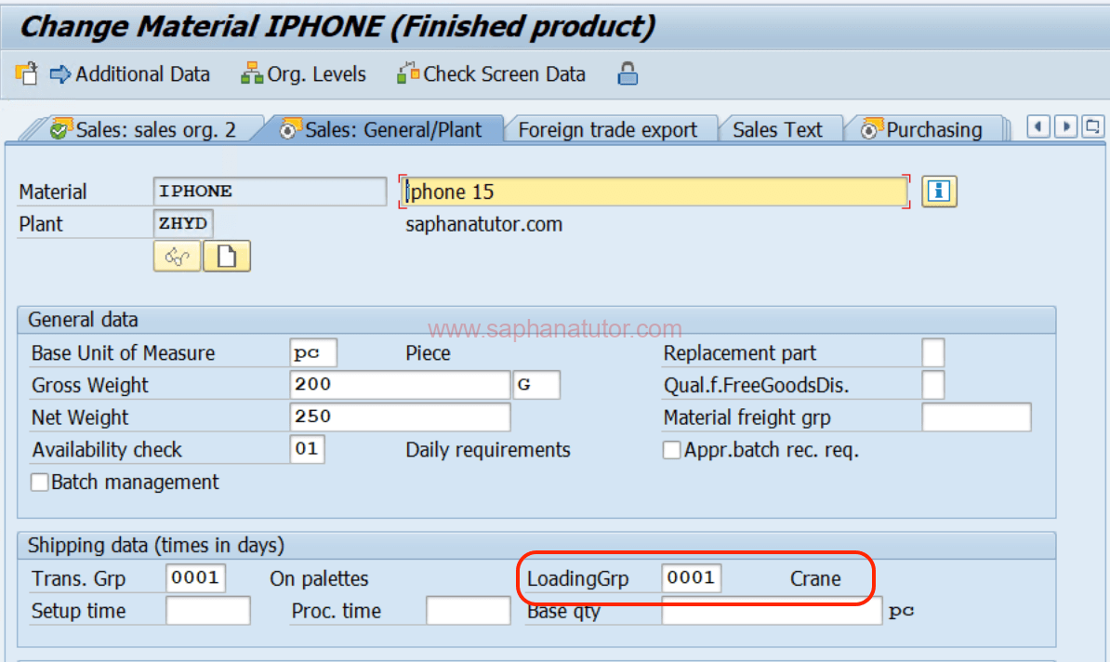Toggle Qual.f.FreeGoodsDis. checkbox
Screen dimensions: 1110x662
[x=933, y=384]
